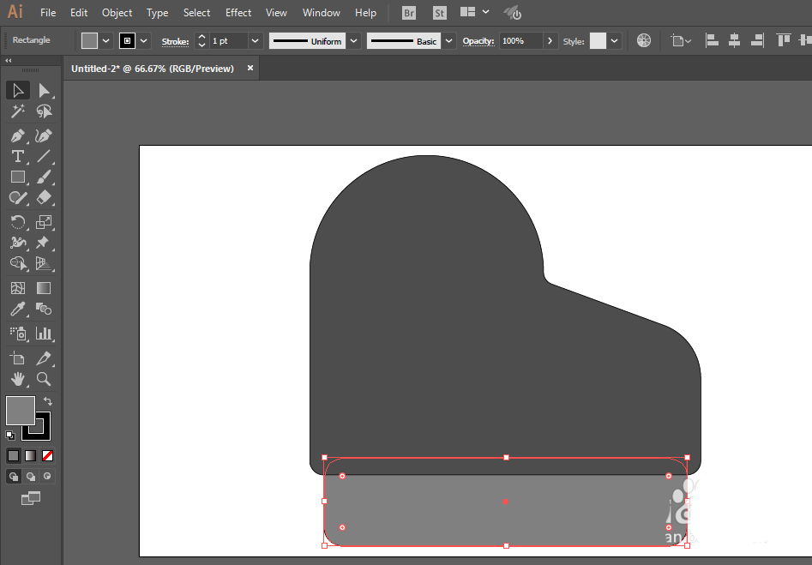Screen dimensions: 812x565
Task: Reset to default fill and stroke
Action: pyautogui.click(x=9, y=435)
